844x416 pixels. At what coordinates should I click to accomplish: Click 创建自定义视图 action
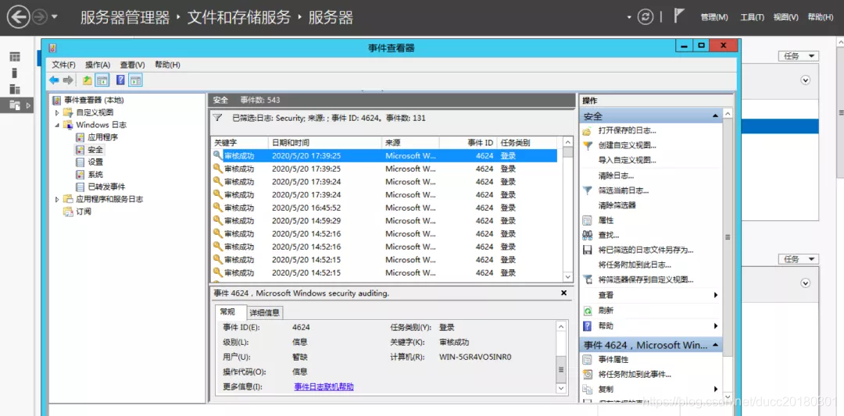[627, 146]
